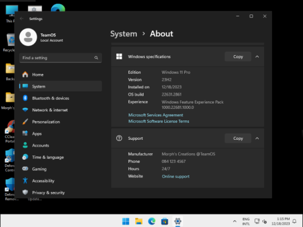Screen dimensions: 303x227
Task: Open Time & language settings
Action: pos(61,157)
